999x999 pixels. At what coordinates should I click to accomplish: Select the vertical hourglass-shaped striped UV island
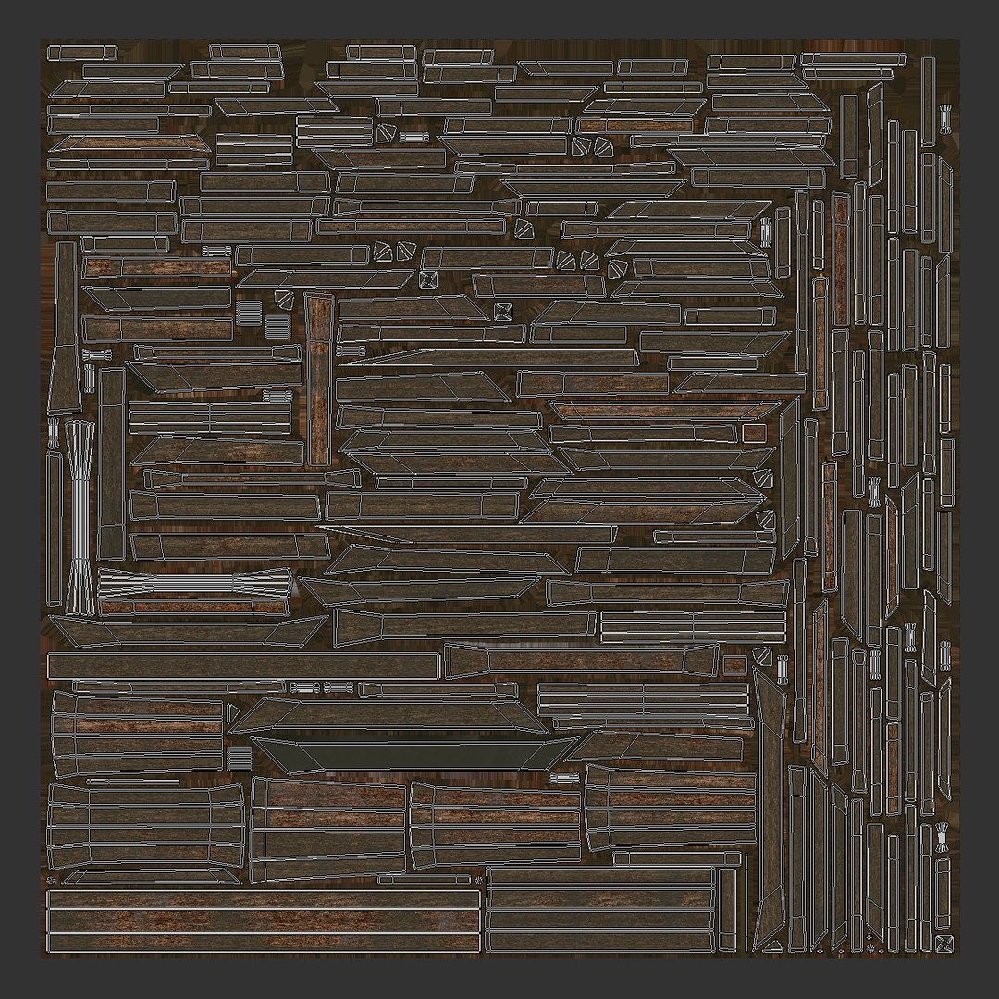click(79, 517)
